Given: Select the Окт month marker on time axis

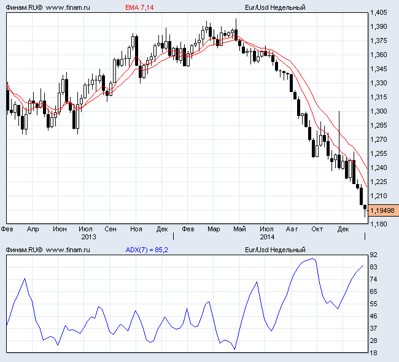Looking at the screenshot, I should point(317,229).
